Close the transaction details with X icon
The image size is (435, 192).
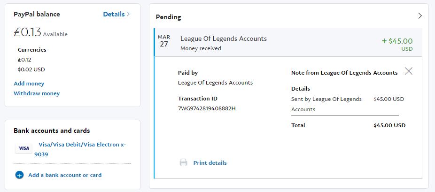pyautogui.click(x=408, y=71)
